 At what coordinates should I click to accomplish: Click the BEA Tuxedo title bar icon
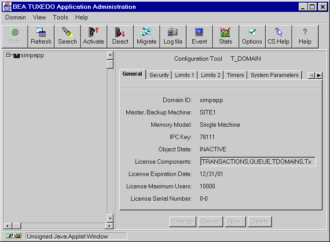coord(7,7)
